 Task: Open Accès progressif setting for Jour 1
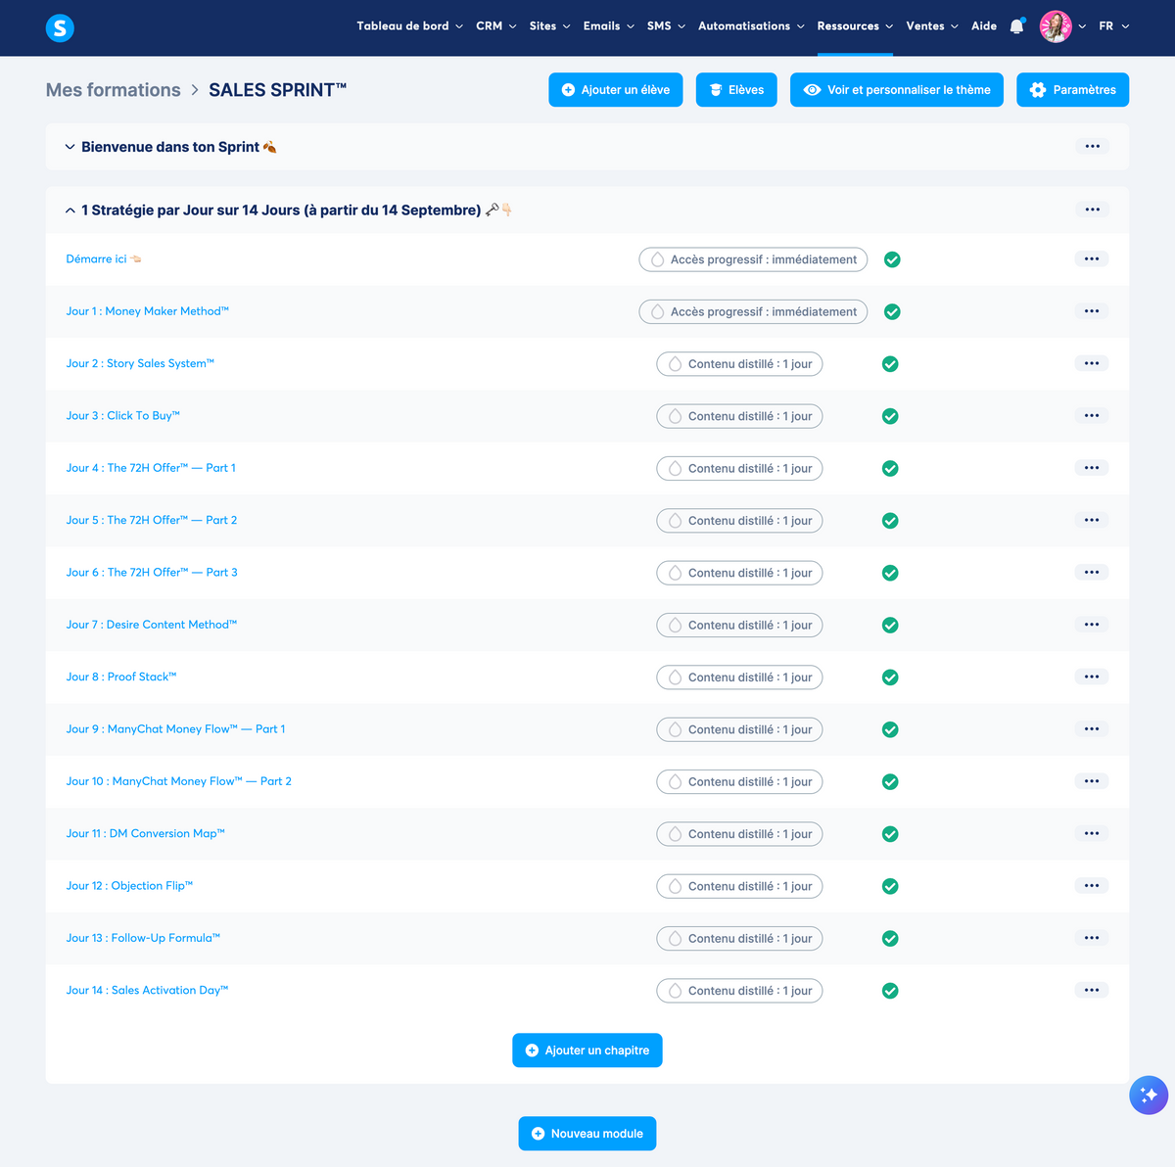point(753,311)
